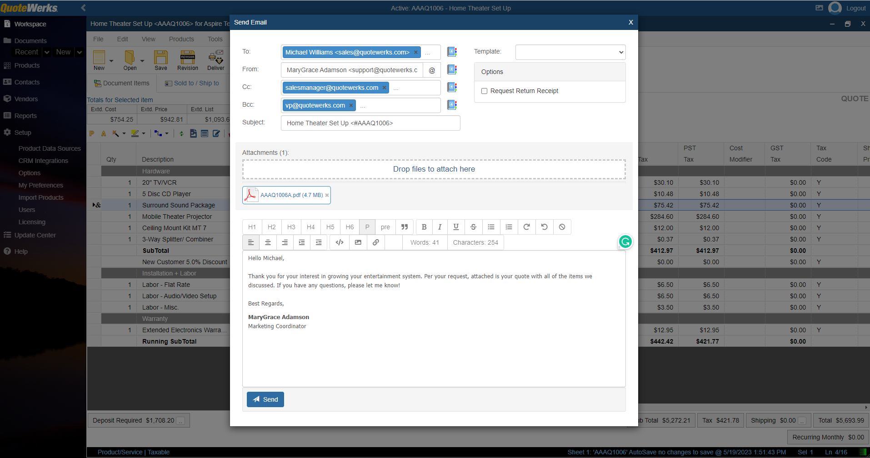
Task: Open address book for Cc field
Action: pyautogui.click(x=452, y=87)
